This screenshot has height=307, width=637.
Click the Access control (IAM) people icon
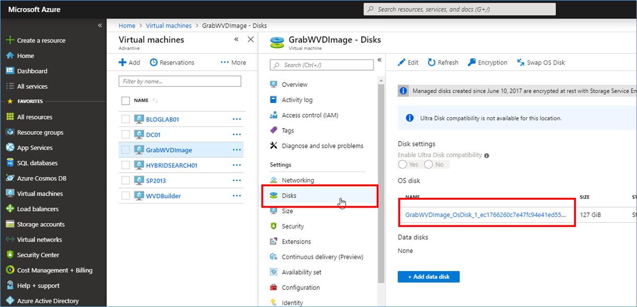[273, 115]
